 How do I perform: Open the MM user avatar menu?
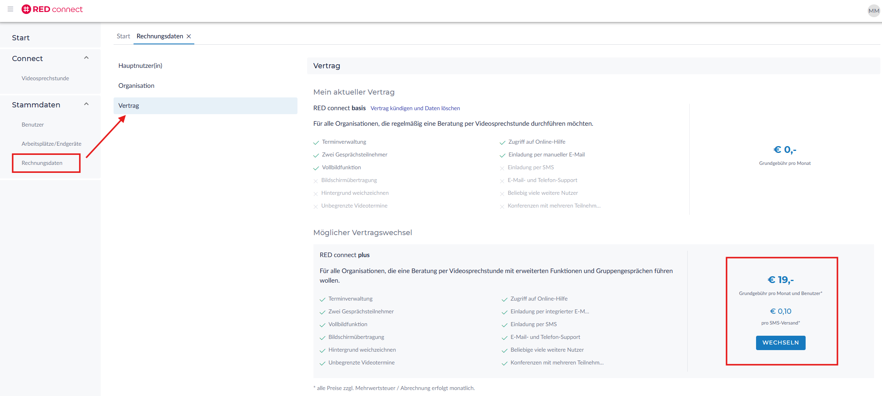873,11
